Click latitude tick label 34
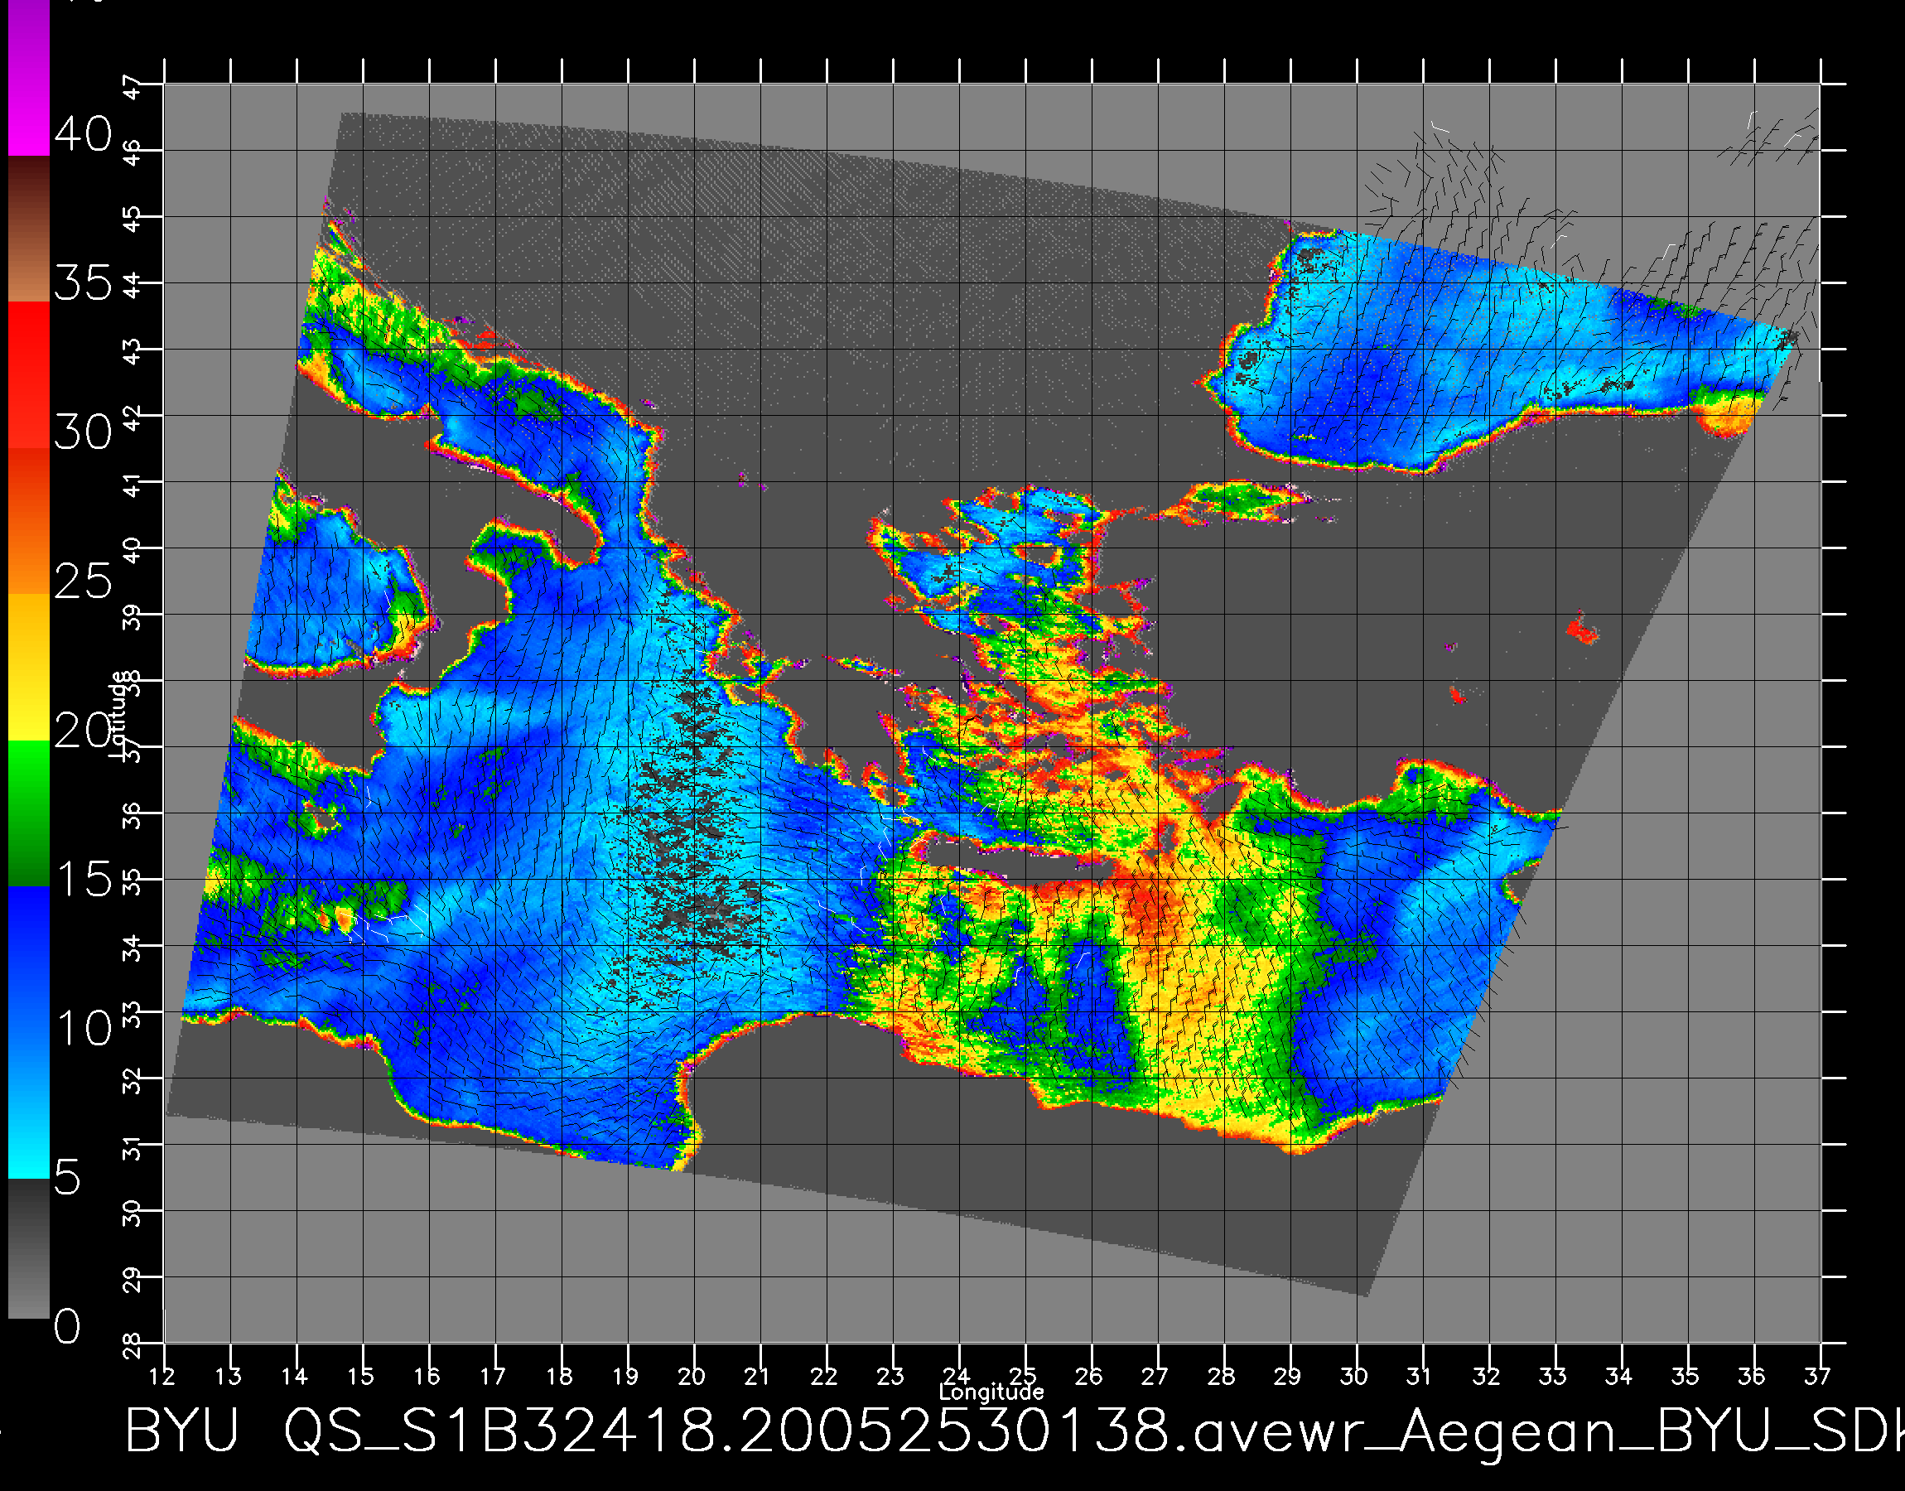Viewport: 1905px width, 1491px height. (x=132, y=949)
